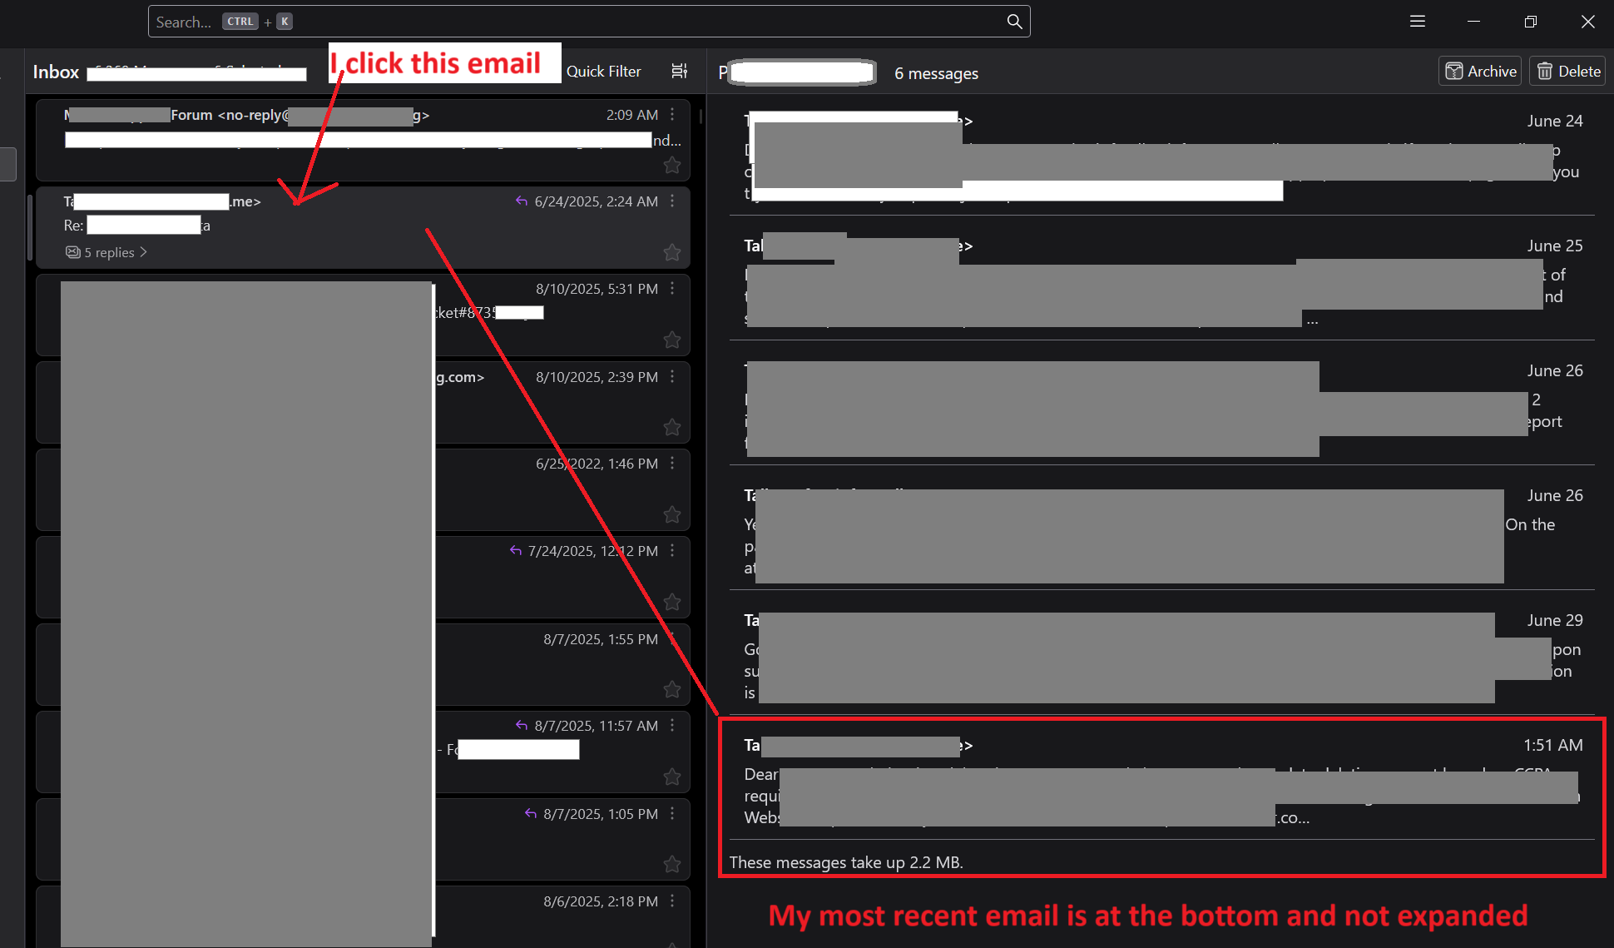Open more options for 2:09 AM email
The width and height of the screenshot is (1614, 948).
pos(673,115)
